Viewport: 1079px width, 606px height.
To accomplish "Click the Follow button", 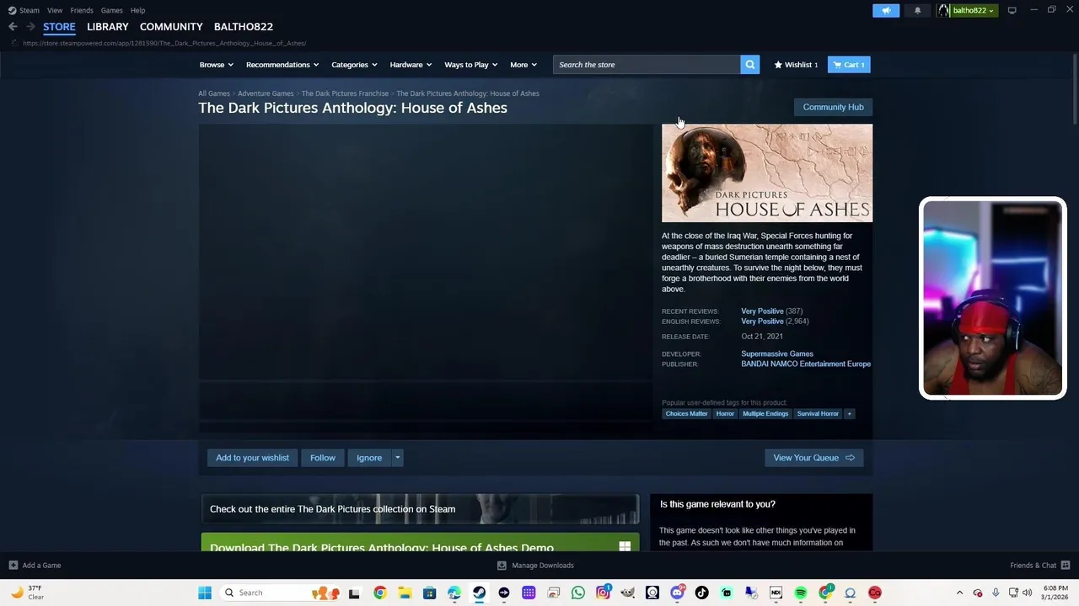I will tap(323, 458).
